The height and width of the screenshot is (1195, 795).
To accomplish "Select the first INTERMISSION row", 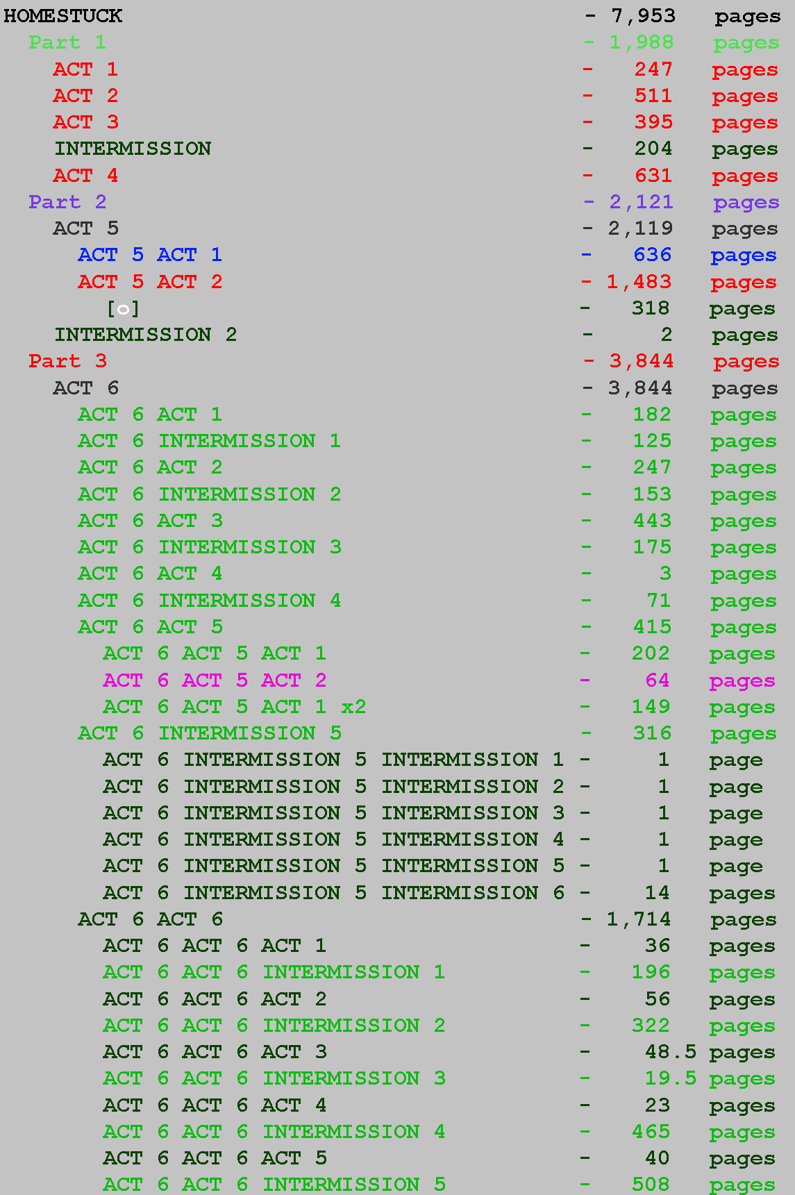I will tap(133, 149).
